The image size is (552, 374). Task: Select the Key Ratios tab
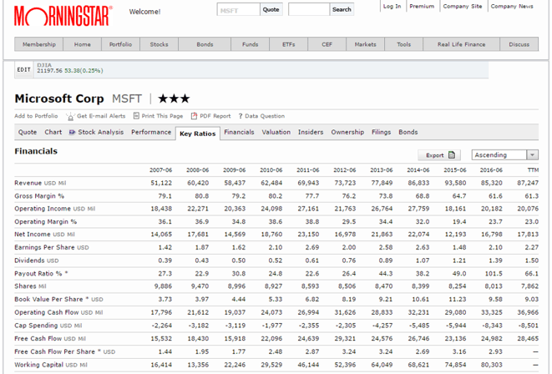[x=197, y=134]
